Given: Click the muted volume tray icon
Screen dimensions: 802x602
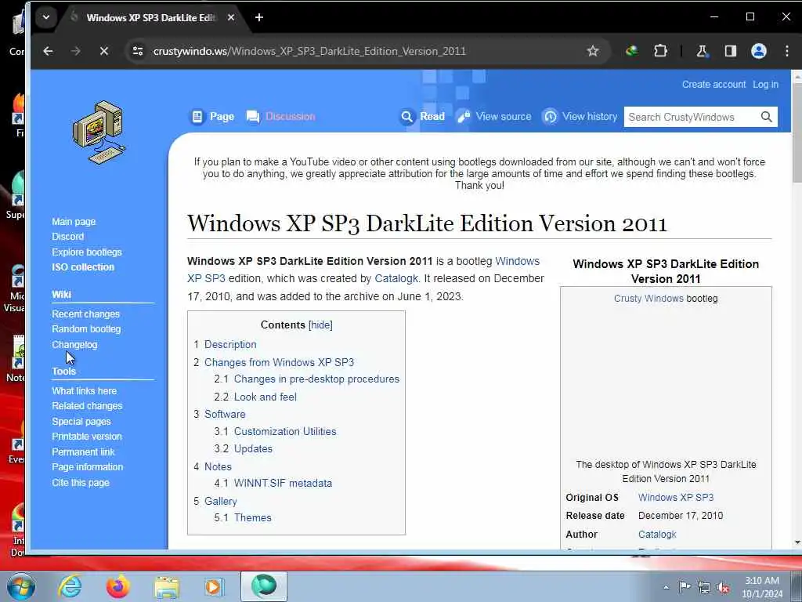Looking at the screenshot, I should pos(723,588).
